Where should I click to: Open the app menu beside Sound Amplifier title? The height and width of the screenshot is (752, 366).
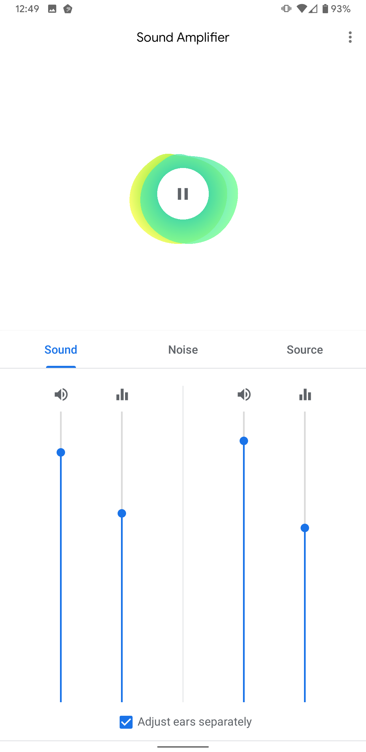click(350, 37)
